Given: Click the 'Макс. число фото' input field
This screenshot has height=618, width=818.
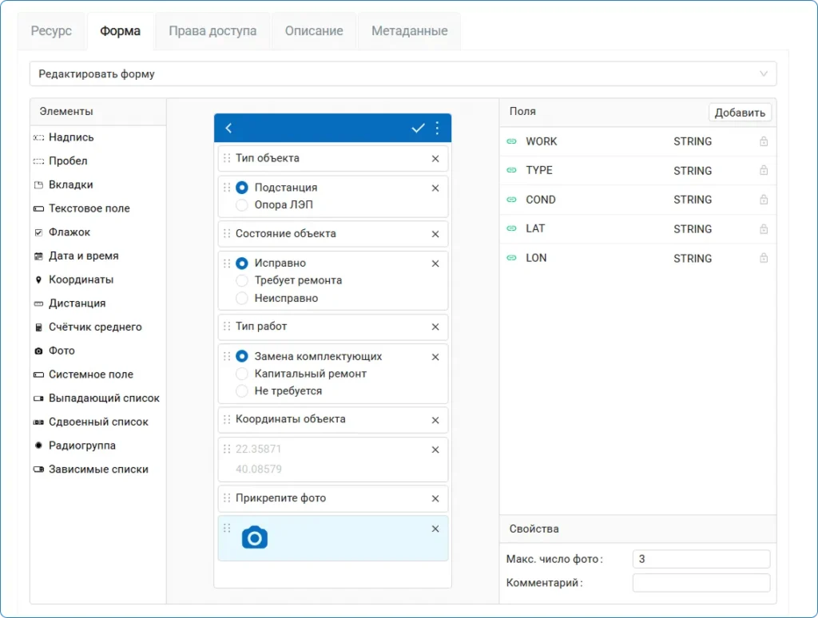Looking at the screenshot, I should point(701,559).
